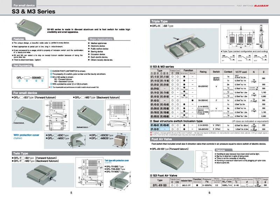Click the 'Part Numbering' section heading
This screenshot has width=280, height=199.
click(23, 66)
